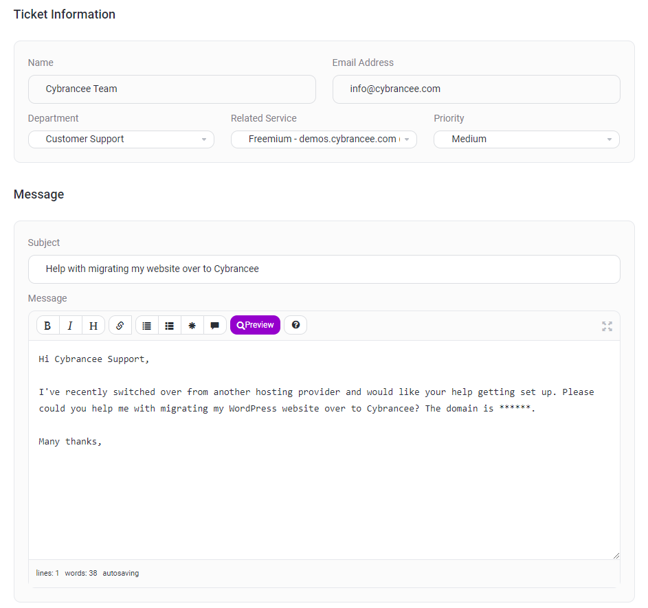Click the 'autosaving' status text

tap(121, 573)
